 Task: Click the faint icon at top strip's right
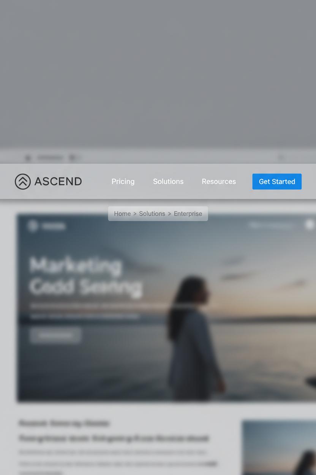[281, 157]
